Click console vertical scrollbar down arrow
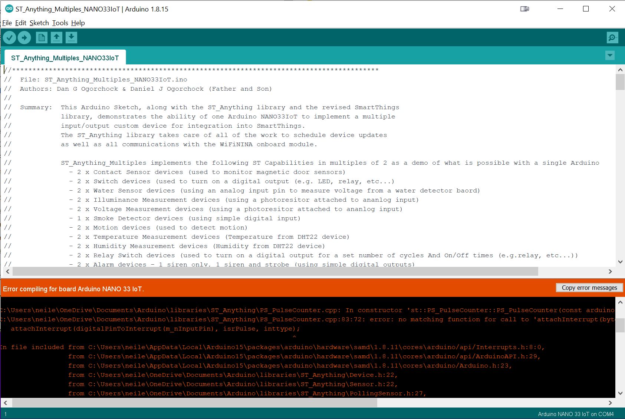Image resolution: width=625 pixels, height=419 pixels. click(x=620, y=393)
